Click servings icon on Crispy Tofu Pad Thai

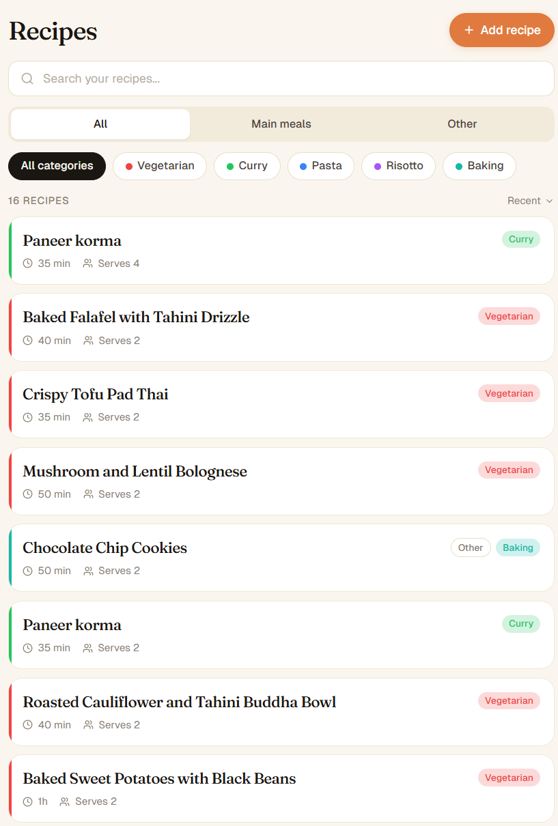pos(87,417)
